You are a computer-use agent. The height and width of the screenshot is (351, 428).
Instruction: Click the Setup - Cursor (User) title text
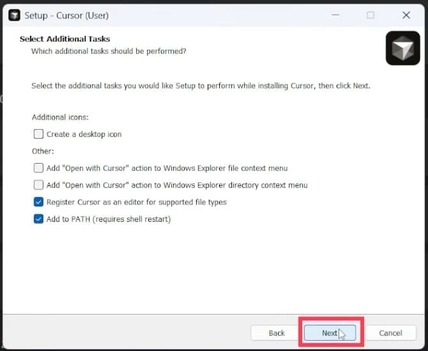pyautogui.click(x=66, y=15)
